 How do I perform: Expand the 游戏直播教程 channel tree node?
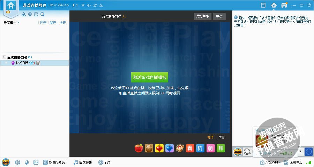click(x=4, y=57)
